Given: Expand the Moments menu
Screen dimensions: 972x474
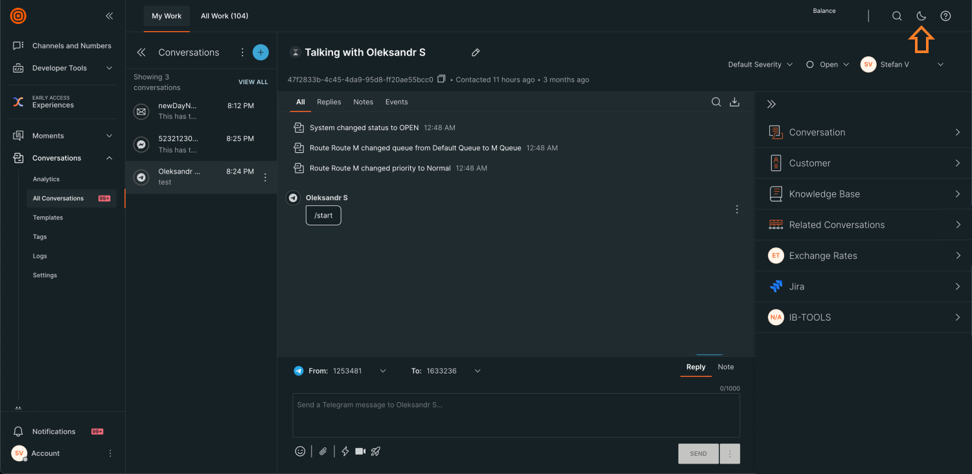Looking at the screenshot, I should pyautogui.click(x=62, y=136).
